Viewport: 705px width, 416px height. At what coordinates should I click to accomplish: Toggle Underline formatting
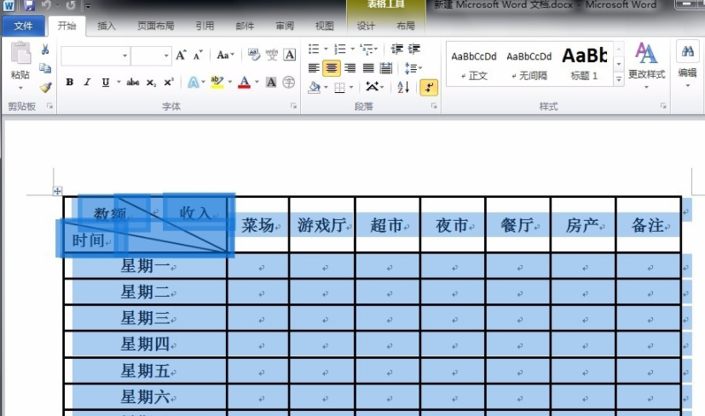pos(105,82)
